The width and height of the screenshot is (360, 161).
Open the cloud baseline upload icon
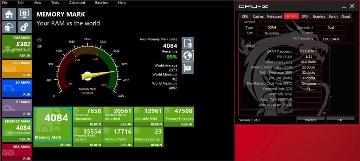(x=9, y=27)
